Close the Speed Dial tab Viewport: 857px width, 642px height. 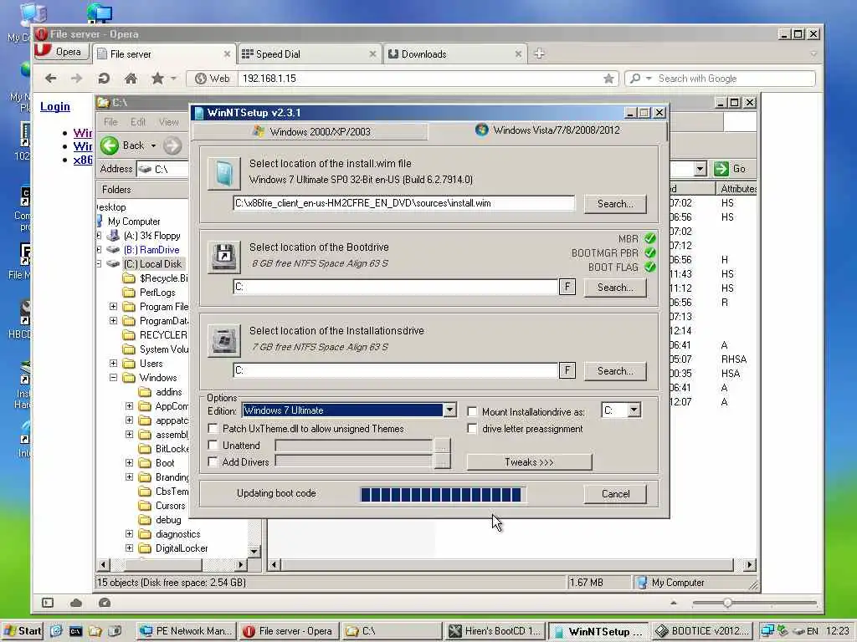372,54
